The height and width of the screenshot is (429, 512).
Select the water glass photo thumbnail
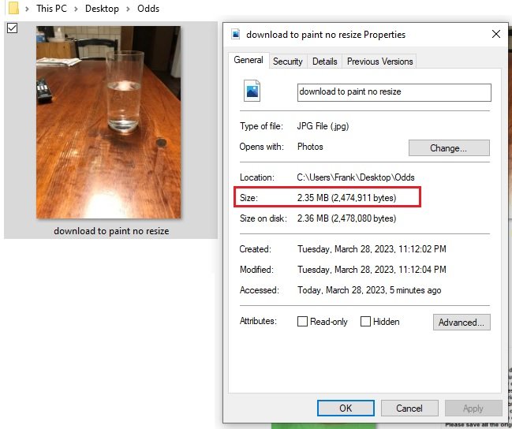108,122
